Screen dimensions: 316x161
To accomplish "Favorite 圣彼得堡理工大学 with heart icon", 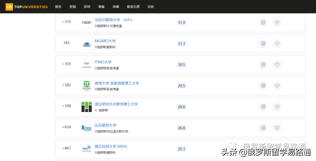I will tap(277, 86).
